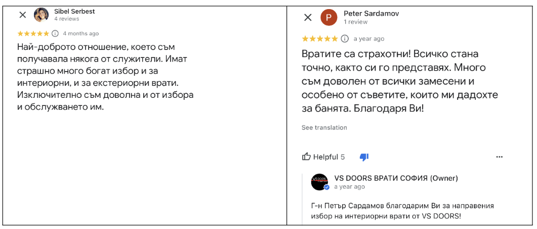Click the verified badge on VS DOORS logo
The image size is (537, 229).
(x=327, y=188)
